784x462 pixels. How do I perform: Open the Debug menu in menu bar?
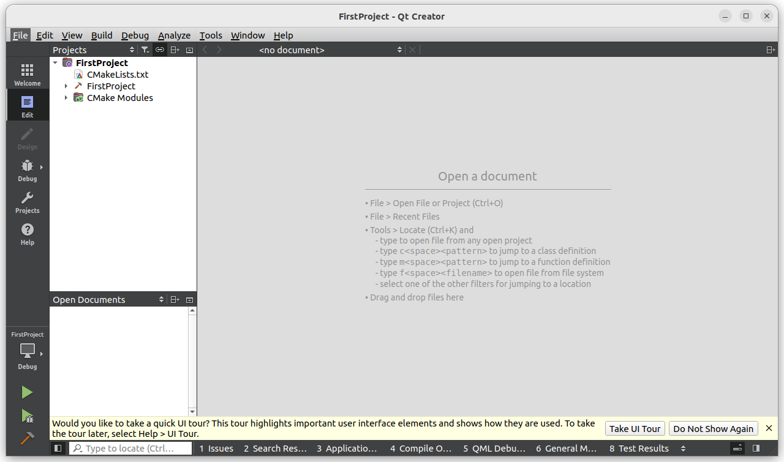point(135,35)
